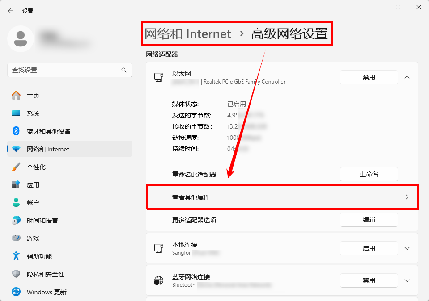Go to 时间和语言 settings
Screen dimensions: 429x301
pos(70,221)
